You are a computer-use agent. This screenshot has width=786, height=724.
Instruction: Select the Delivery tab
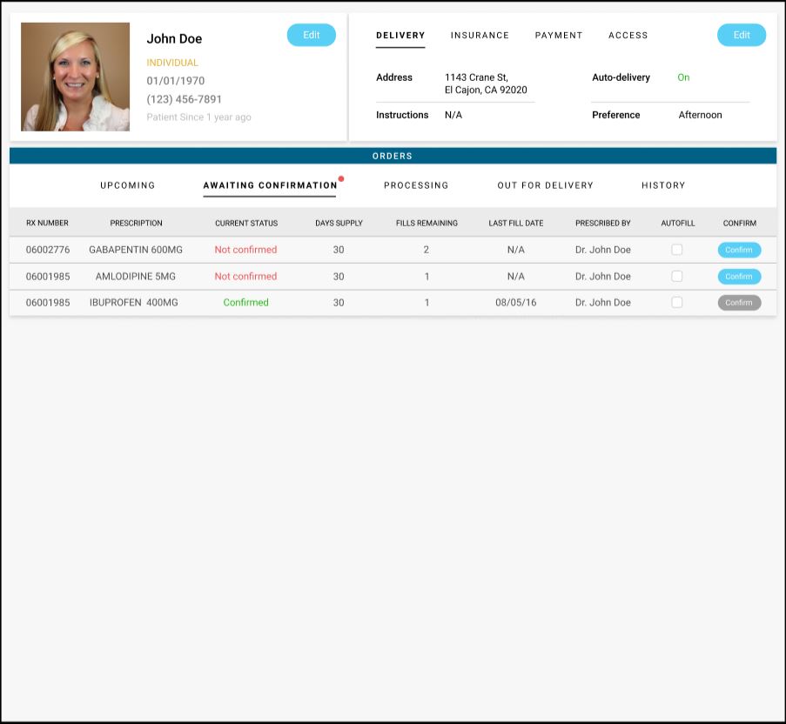click(x=400, y=36)
